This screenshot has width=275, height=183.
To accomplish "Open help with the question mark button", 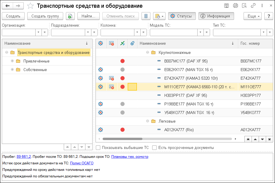I will 269,16.
